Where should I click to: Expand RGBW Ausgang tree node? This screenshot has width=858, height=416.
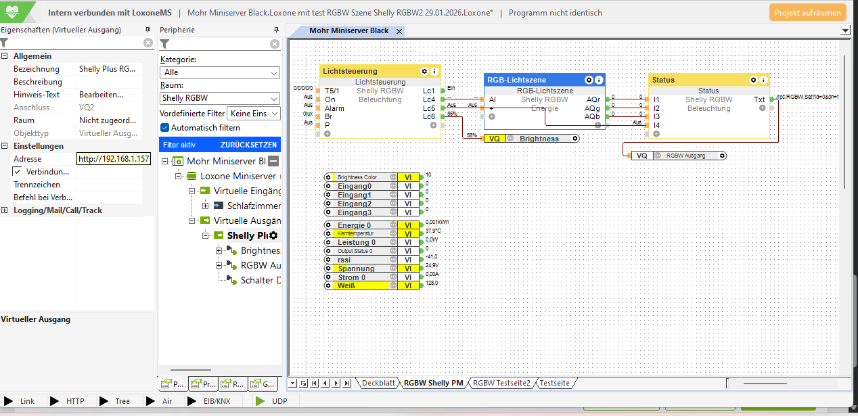(x=219, y=265)
